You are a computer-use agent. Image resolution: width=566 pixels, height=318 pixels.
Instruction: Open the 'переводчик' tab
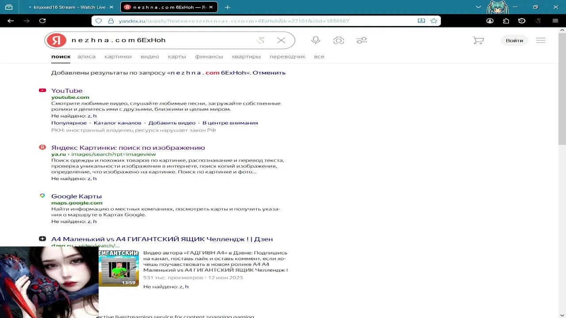click(287, 57)
